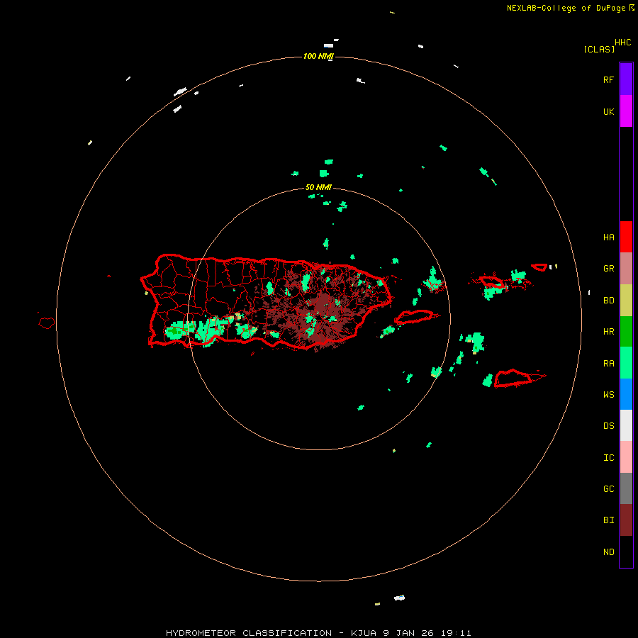638x638 pixels.
Task: Click the RA legend label
Action: [x=608, y=364]
